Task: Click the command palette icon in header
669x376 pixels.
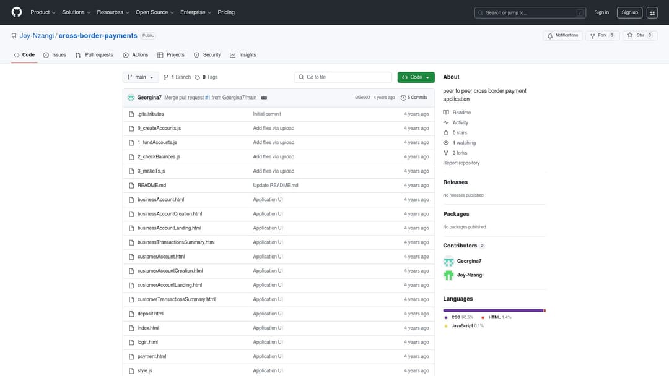Action: click(652, 12)
